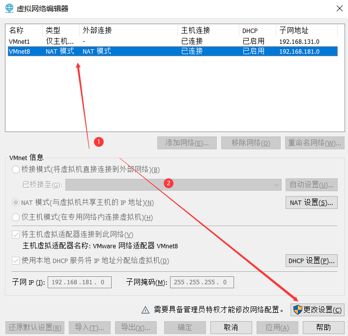This screenshot has height=336, width=348.
Task: Click subnet address 192.168.181.0
Action: [x=299, y=51]
